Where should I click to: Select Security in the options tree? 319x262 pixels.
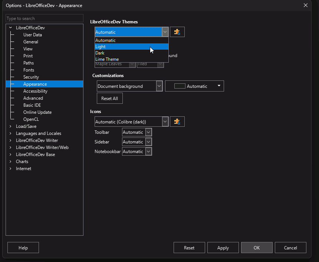[31, 77]
